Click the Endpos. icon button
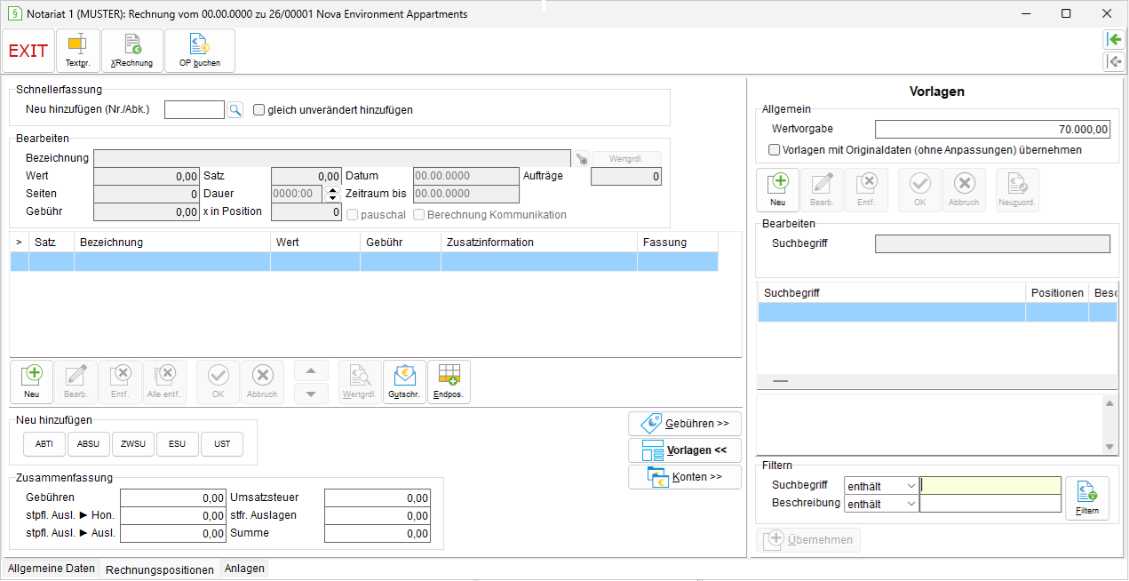 click(x=449, y=382)
